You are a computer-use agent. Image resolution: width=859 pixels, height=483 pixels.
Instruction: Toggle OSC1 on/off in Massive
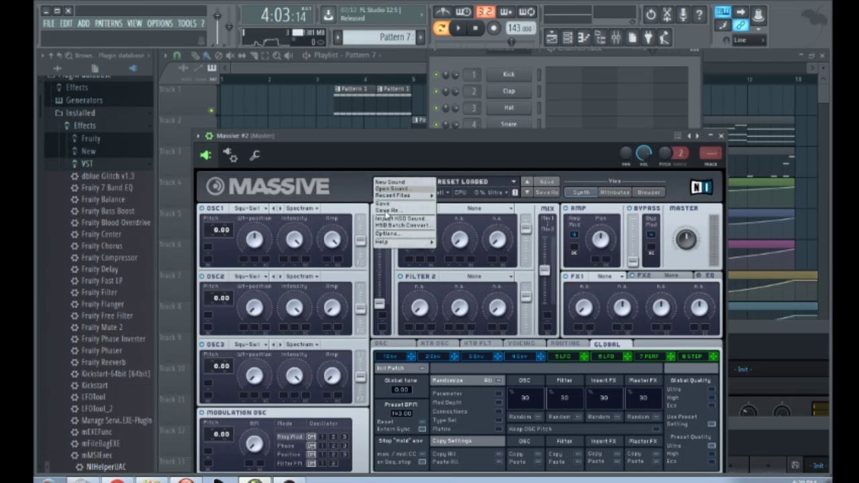coord(201,209)
